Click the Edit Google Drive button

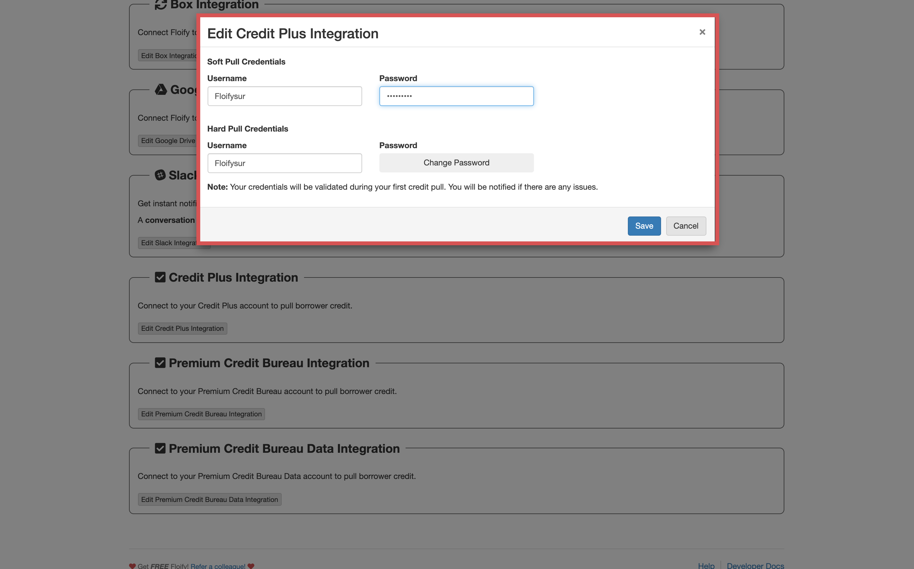(x=168, y=141)
